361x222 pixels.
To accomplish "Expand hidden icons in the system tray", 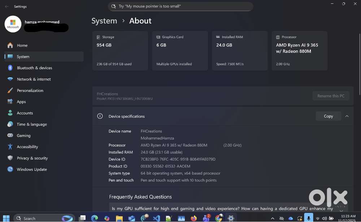I will click(x=273, y=218).
